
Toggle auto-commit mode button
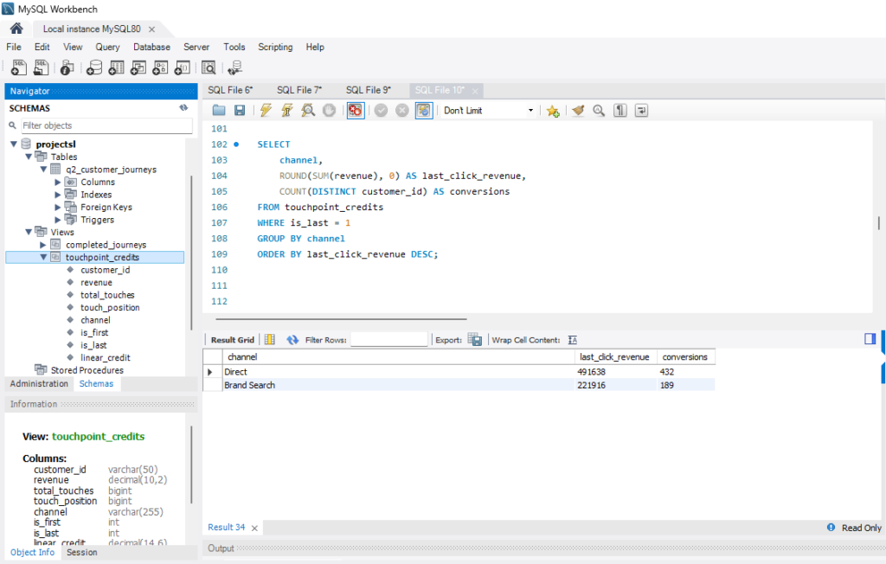click(423, 110)
